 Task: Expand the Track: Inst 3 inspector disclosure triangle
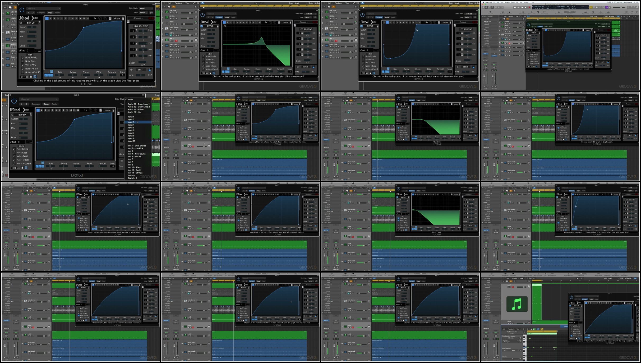[483, 47]
